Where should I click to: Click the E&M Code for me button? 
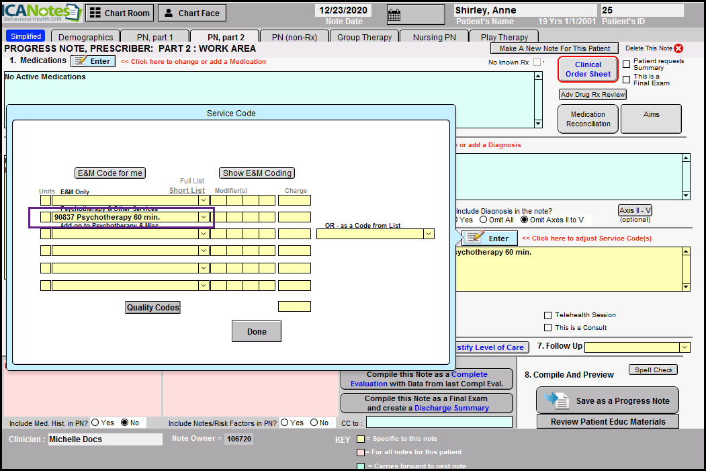point(110,173)
